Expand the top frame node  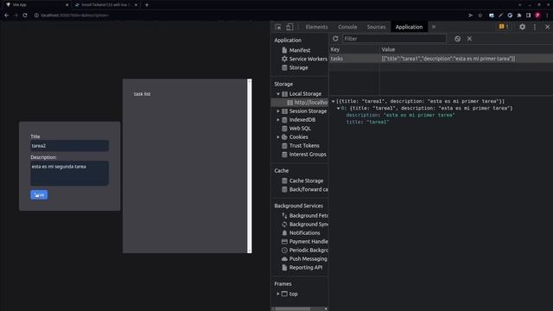point(278,294)
